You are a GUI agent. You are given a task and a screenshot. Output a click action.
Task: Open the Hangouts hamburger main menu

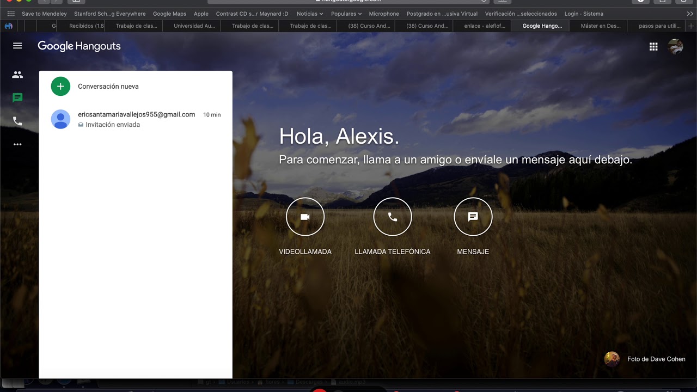pos(17,46)
